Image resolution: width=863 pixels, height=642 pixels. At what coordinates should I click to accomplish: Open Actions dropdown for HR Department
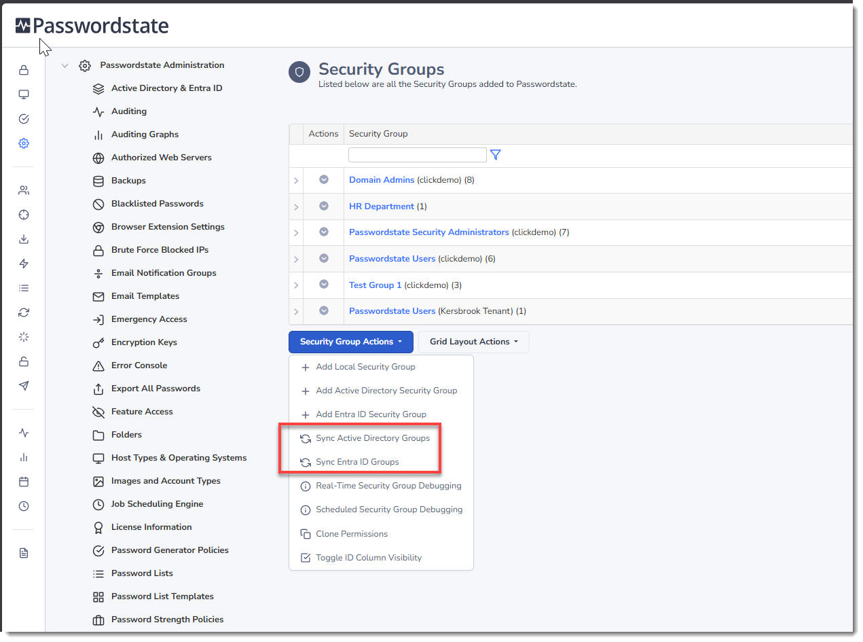click(324, 206)
